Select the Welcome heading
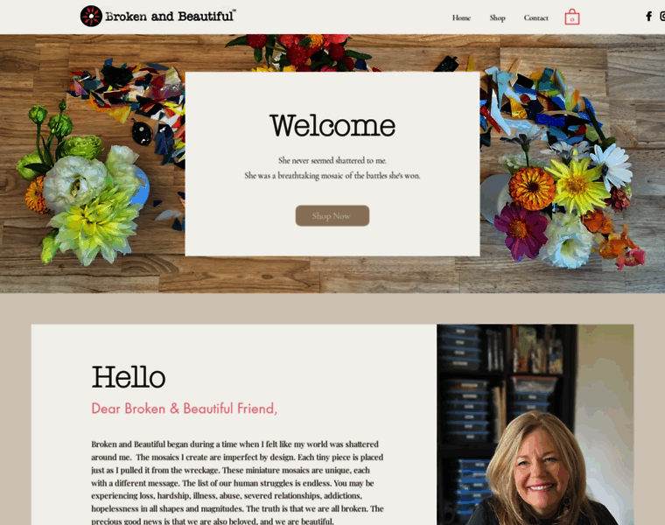Viewport: 665px width, 525px height. point(332,125)
